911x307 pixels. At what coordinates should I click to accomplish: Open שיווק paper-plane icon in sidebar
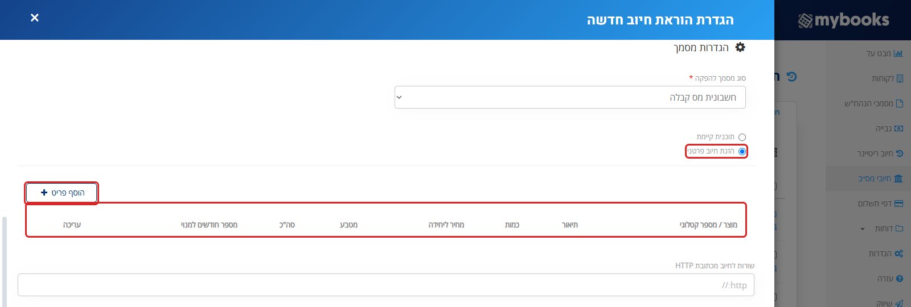point(899,303)
